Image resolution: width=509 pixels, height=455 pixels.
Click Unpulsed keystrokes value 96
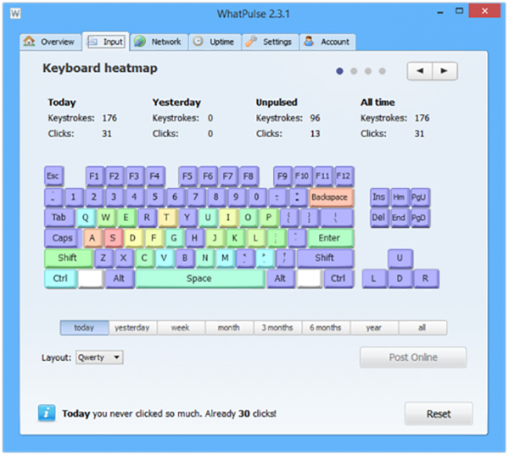[315, 118]
